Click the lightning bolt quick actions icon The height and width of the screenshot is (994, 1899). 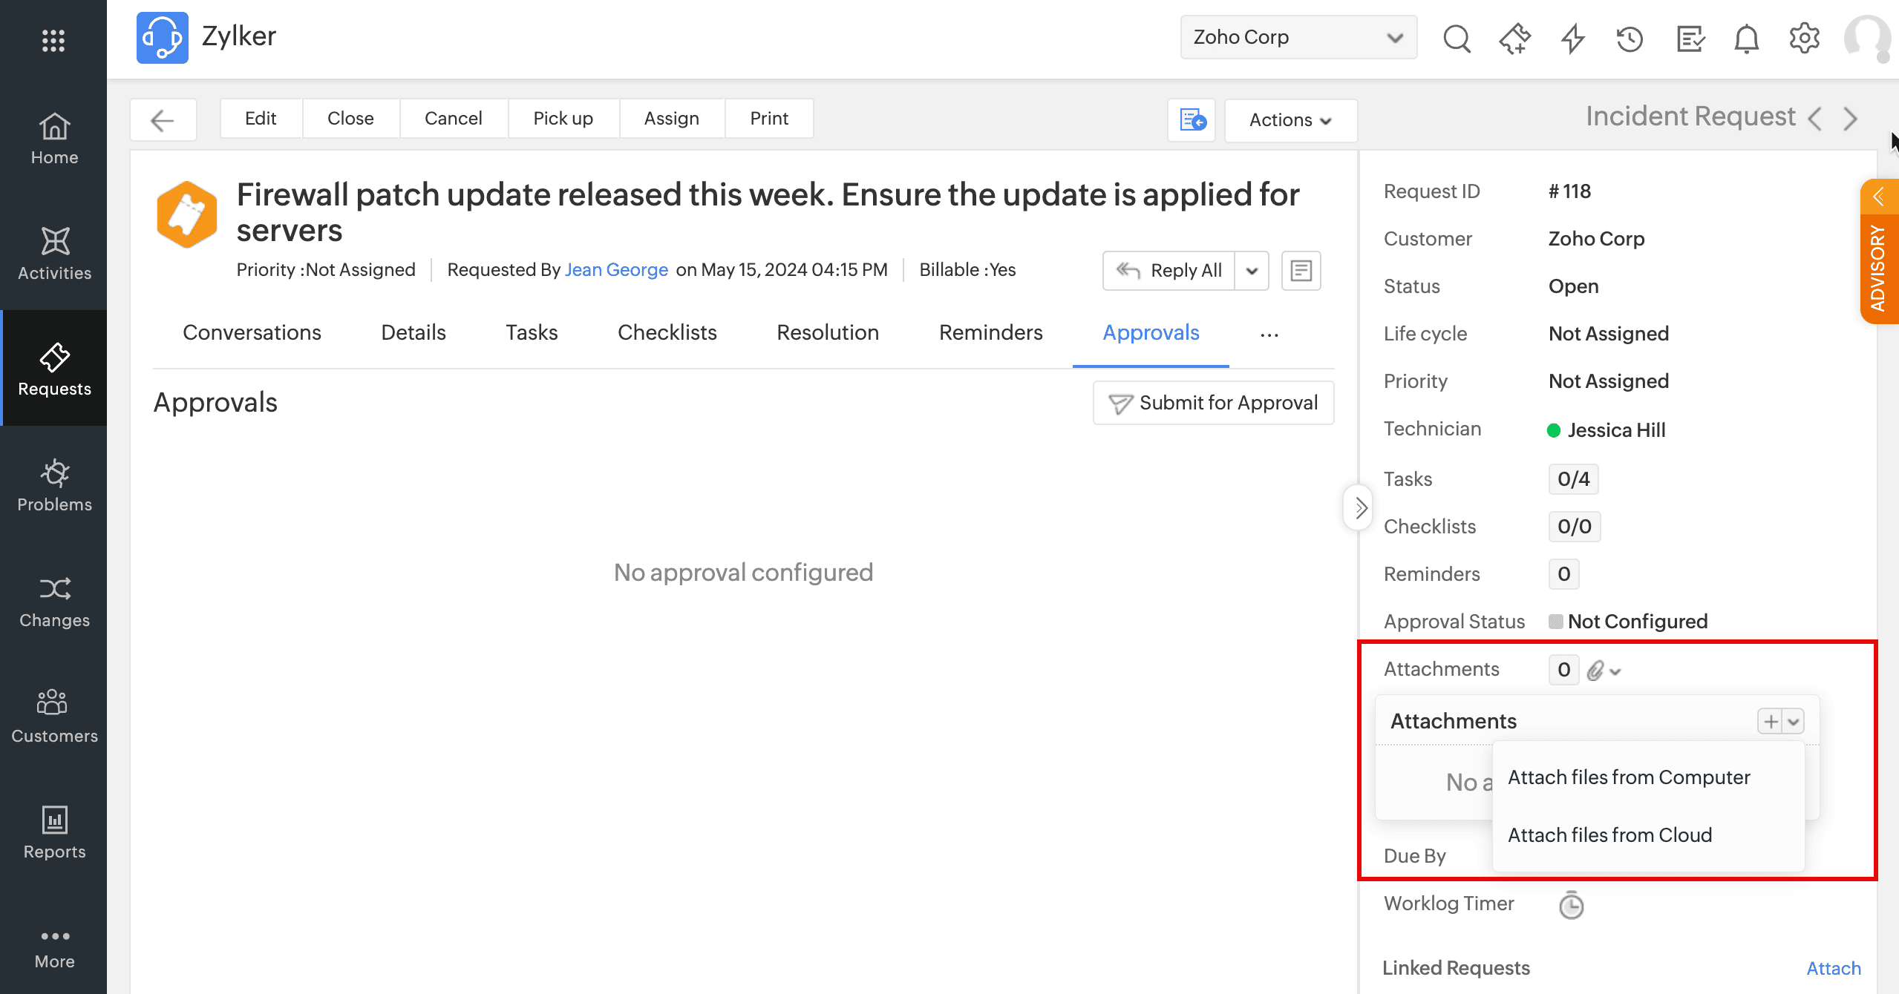(1572, 38)
